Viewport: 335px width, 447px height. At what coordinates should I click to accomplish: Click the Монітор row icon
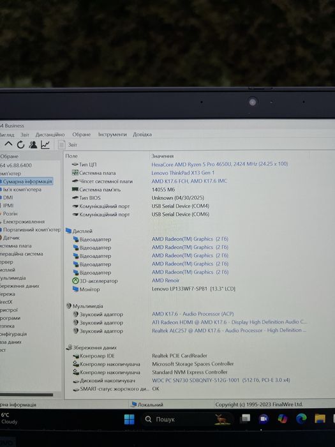75,289
